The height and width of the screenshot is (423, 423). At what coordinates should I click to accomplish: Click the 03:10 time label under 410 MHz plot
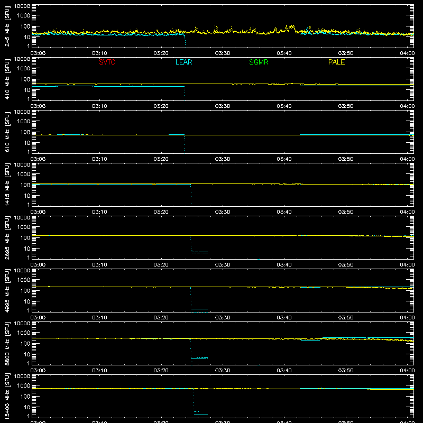click(x=99, y=106)
